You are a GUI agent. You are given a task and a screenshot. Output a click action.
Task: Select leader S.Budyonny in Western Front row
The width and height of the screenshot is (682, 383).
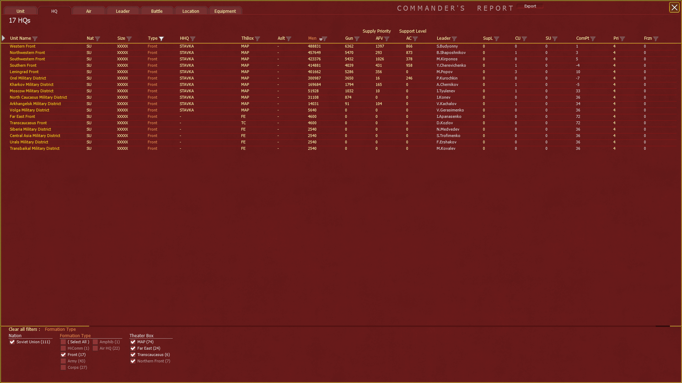(447, 46)
